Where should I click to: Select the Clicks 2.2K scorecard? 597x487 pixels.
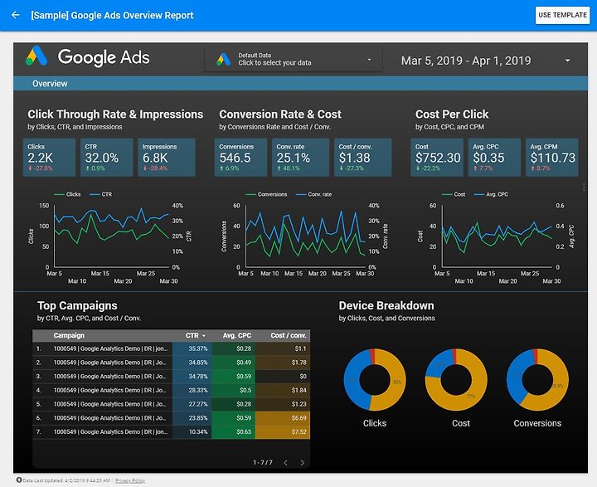click(x=49, y=158)
